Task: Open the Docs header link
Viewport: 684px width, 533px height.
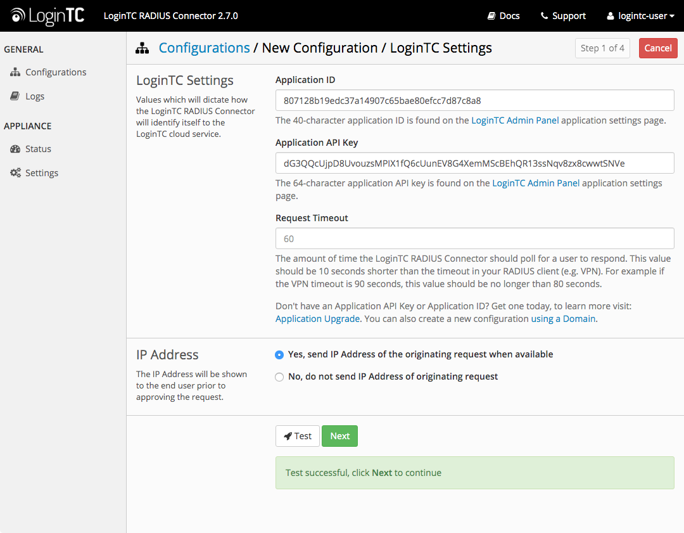Action: coord(503,16)
